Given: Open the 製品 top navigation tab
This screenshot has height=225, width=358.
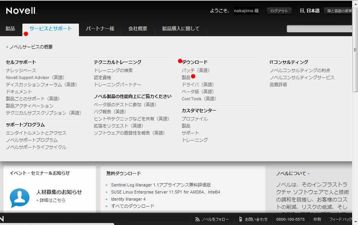Looking at the screenshot, I should click(10, 29).
